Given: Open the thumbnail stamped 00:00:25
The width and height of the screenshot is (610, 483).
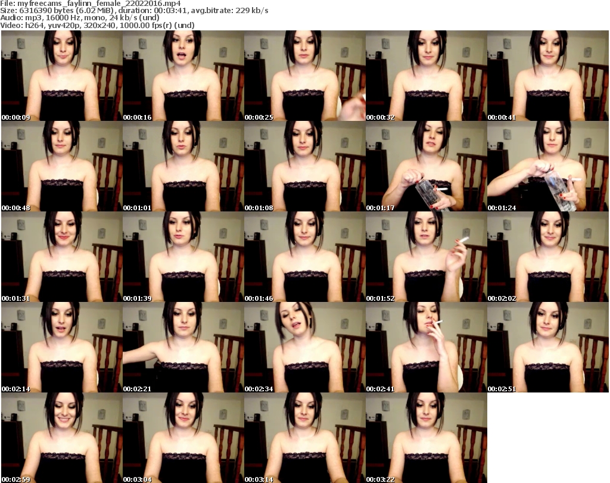Looking at the screenshot, I should coord(305,76).
